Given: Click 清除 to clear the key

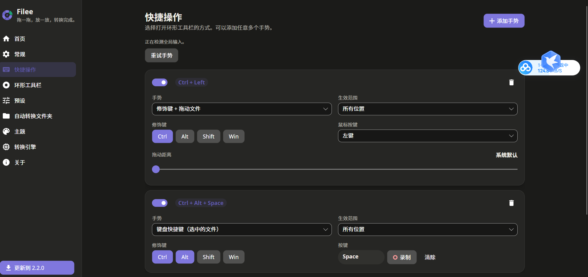Looking at the screenshot, I should pyautogui.click(x=430, y=257).
